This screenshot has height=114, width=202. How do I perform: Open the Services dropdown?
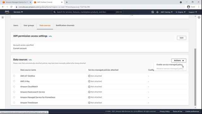coord(18,12)
